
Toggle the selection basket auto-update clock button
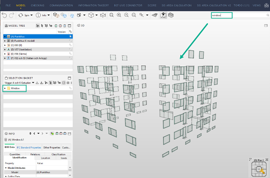[x=64, y=83]
